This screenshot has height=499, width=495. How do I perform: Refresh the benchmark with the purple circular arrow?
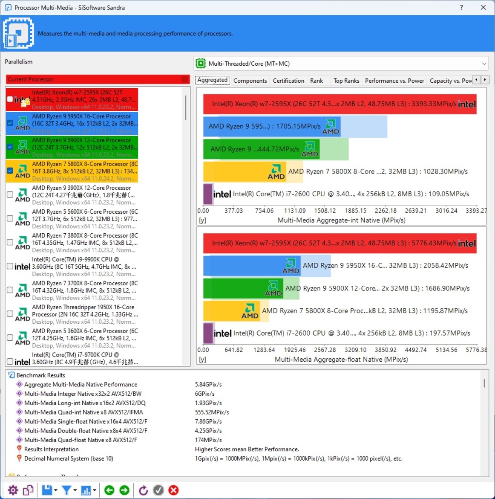tap(143, 490)
